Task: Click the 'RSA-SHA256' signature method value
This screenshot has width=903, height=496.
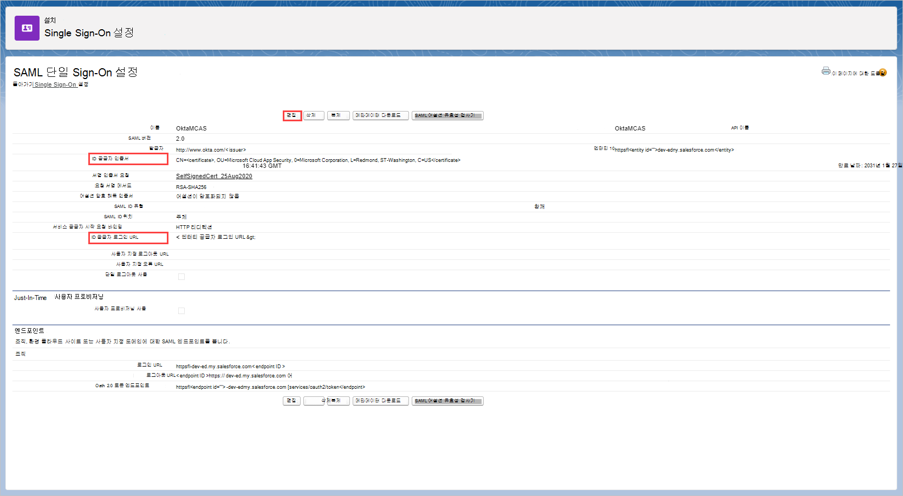Action: point(191,187)
